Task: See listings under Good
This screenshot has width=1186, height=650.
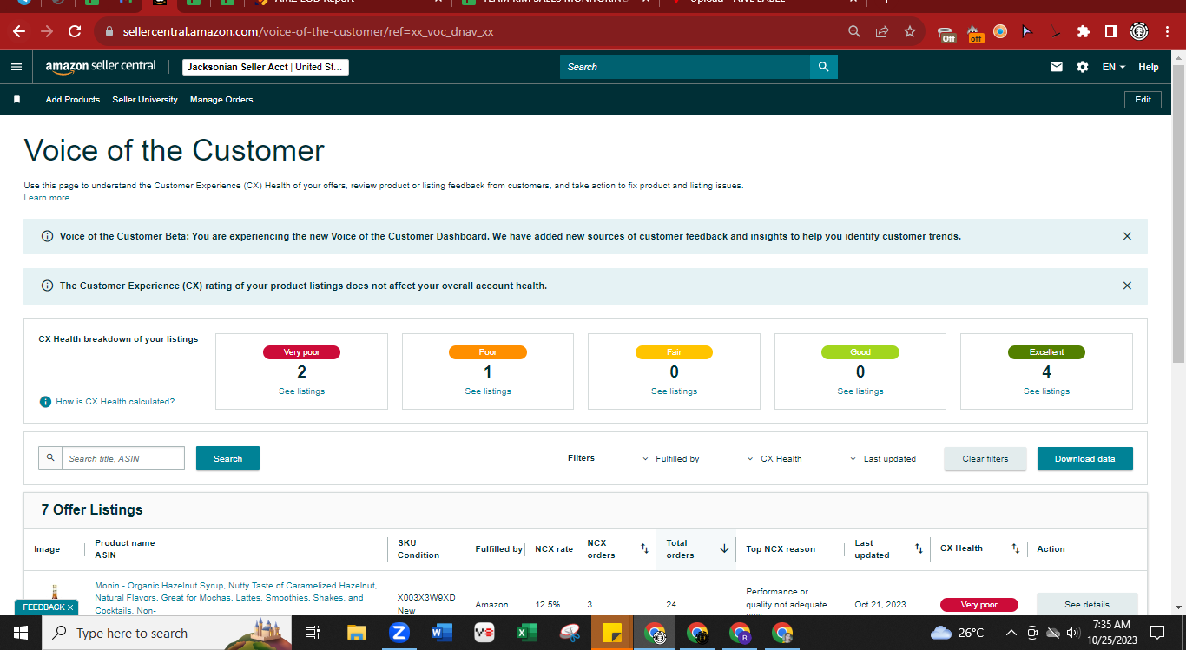Action: click(860, 391)
